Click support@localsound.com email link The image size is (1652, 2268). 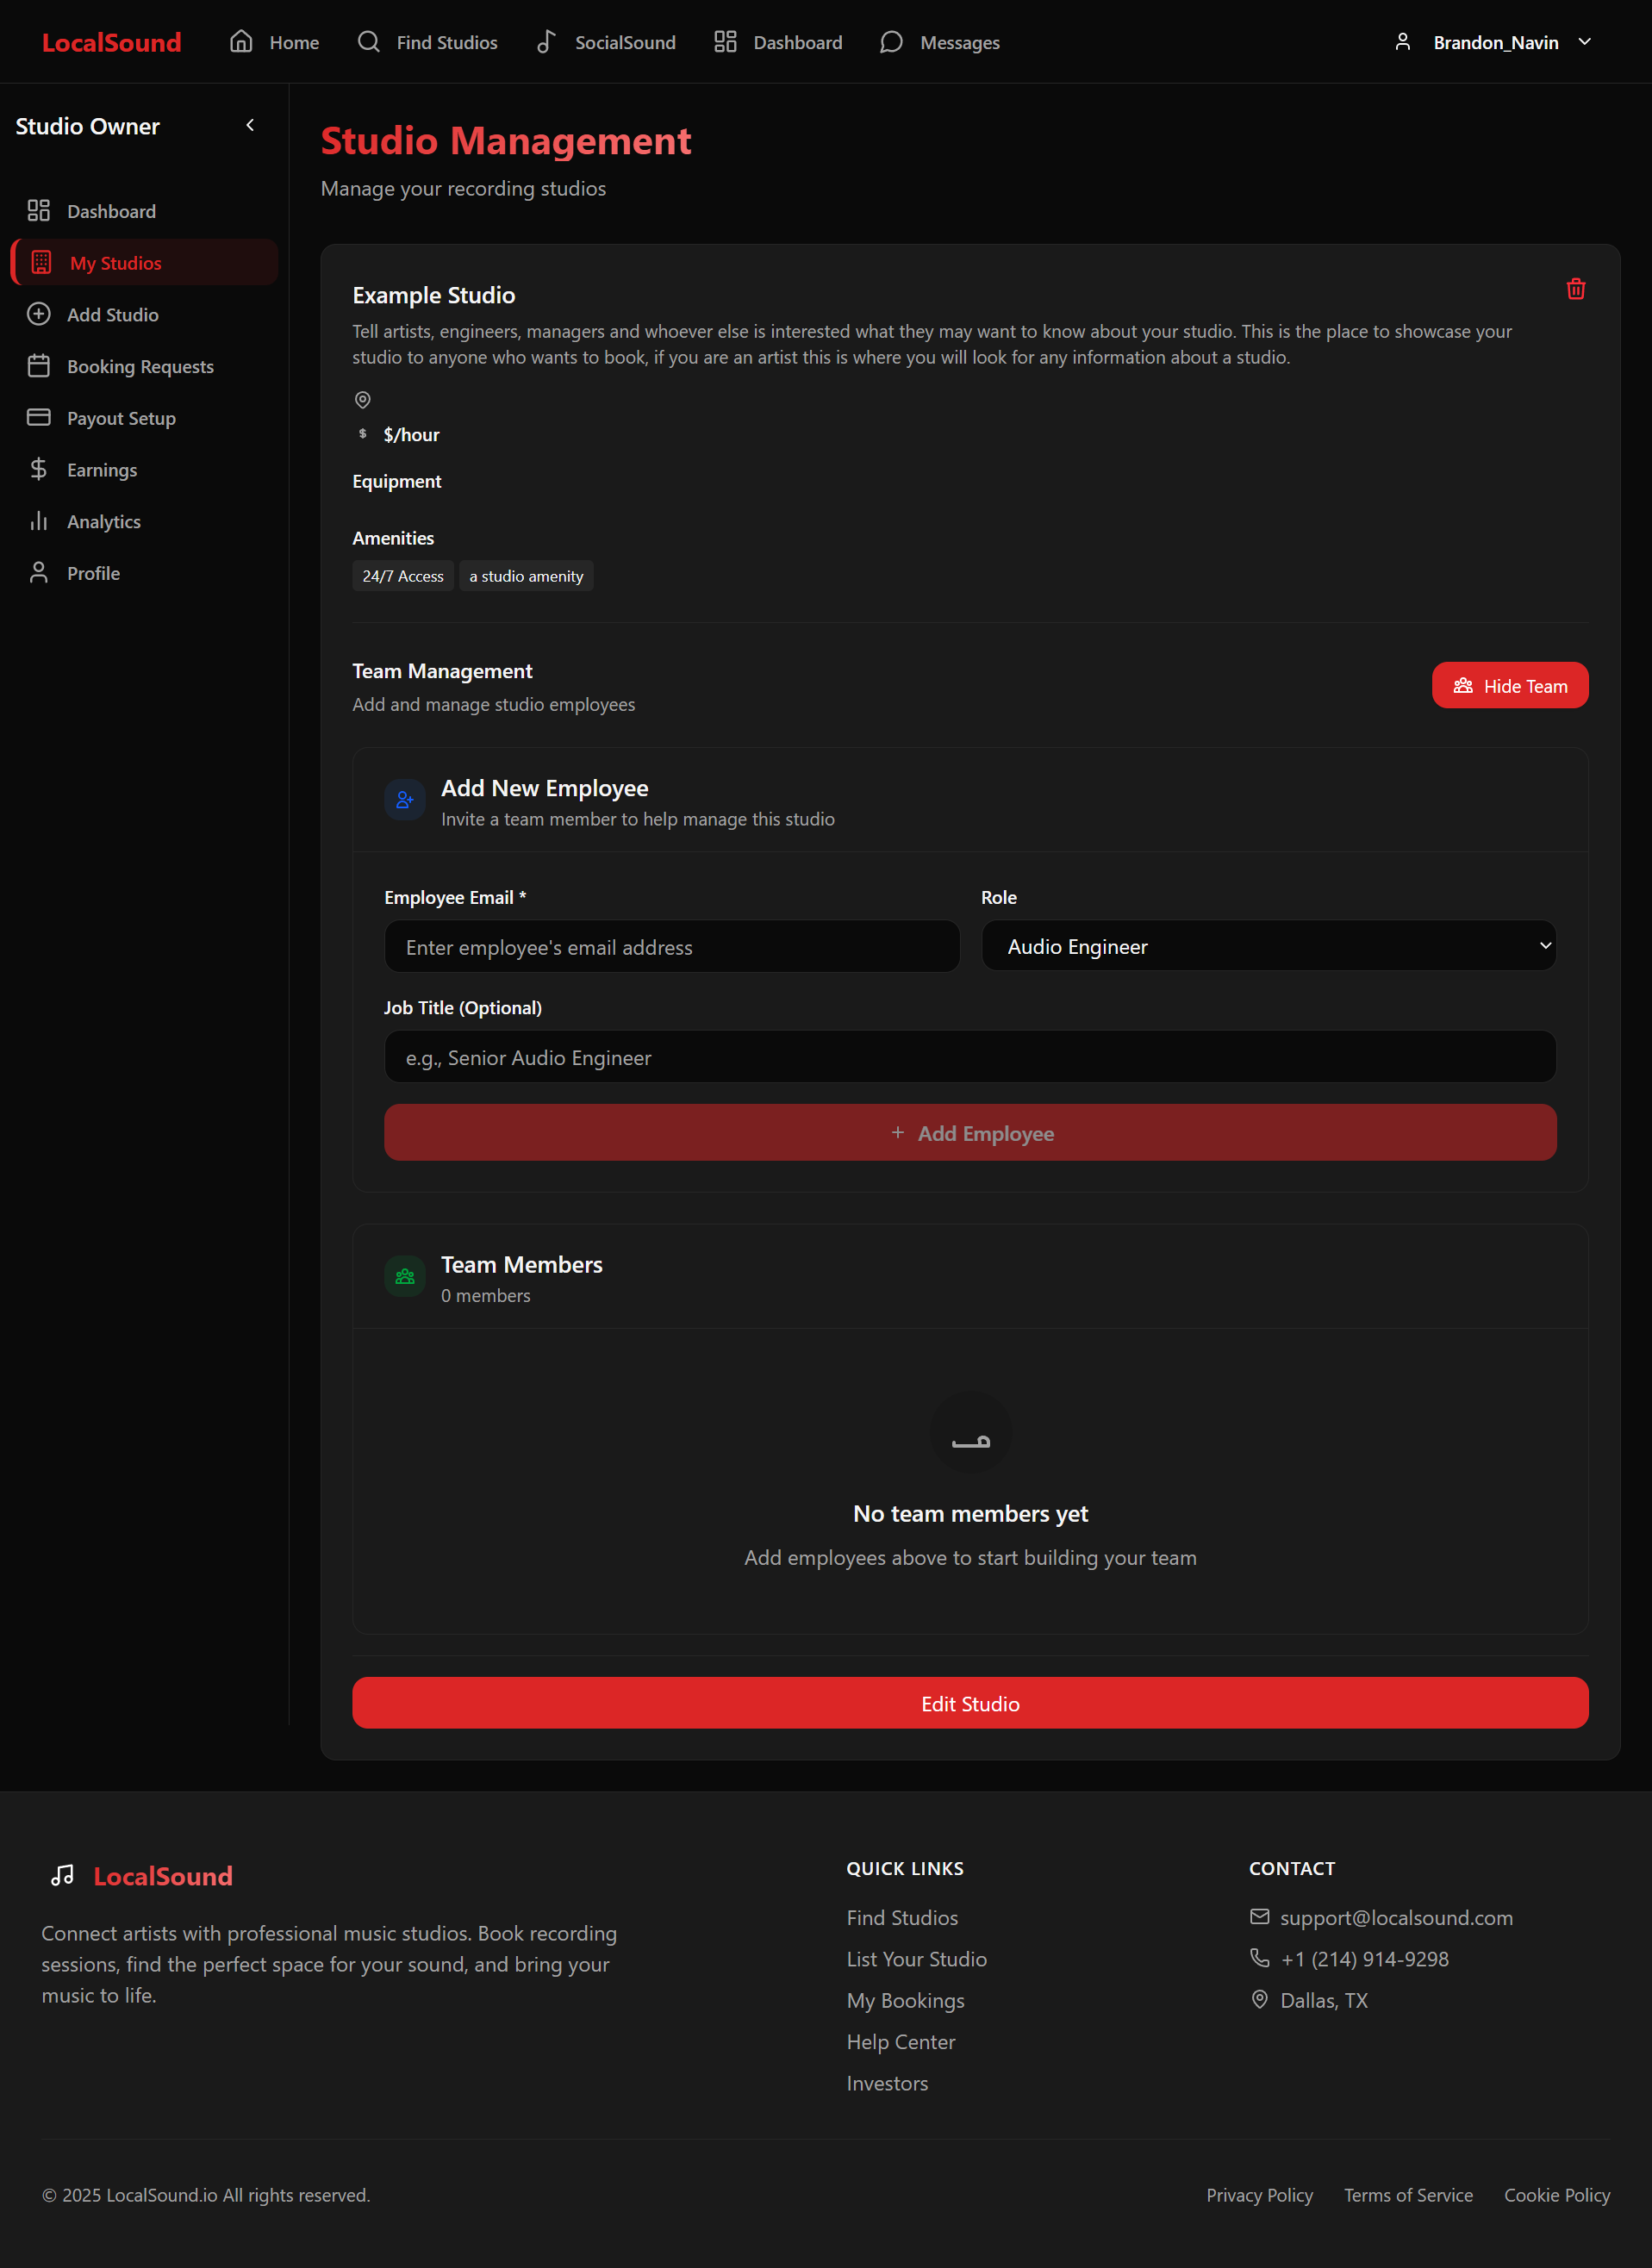coord(1396,1918)
